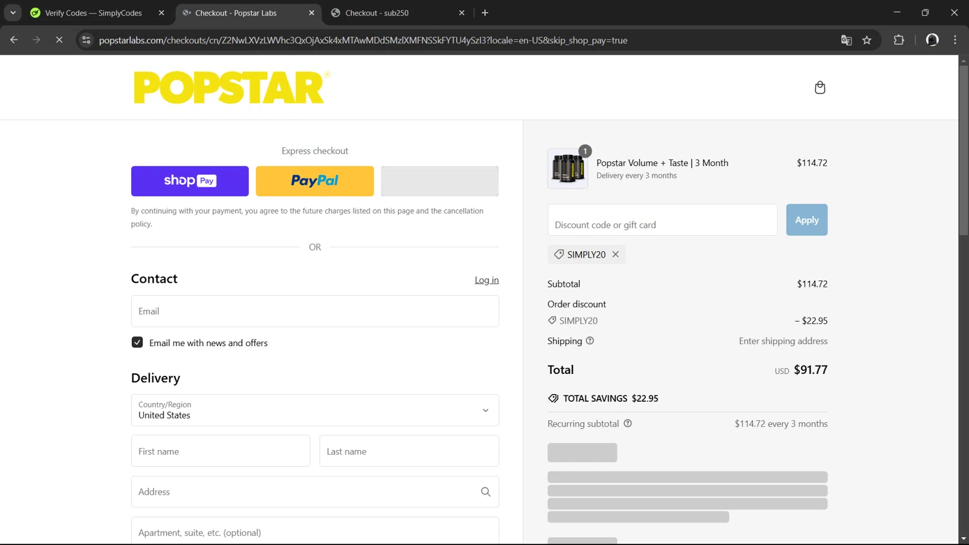The height and width of the screenshot is (545, 969).
Task: Focus the Address field
Action: tap(315, 492)
